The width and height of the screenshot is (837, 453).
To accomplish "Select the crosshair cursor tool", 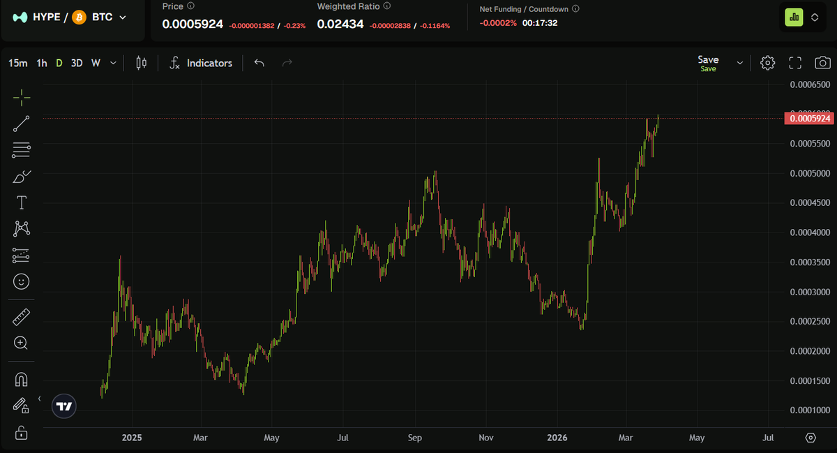I will pos(22,97).
